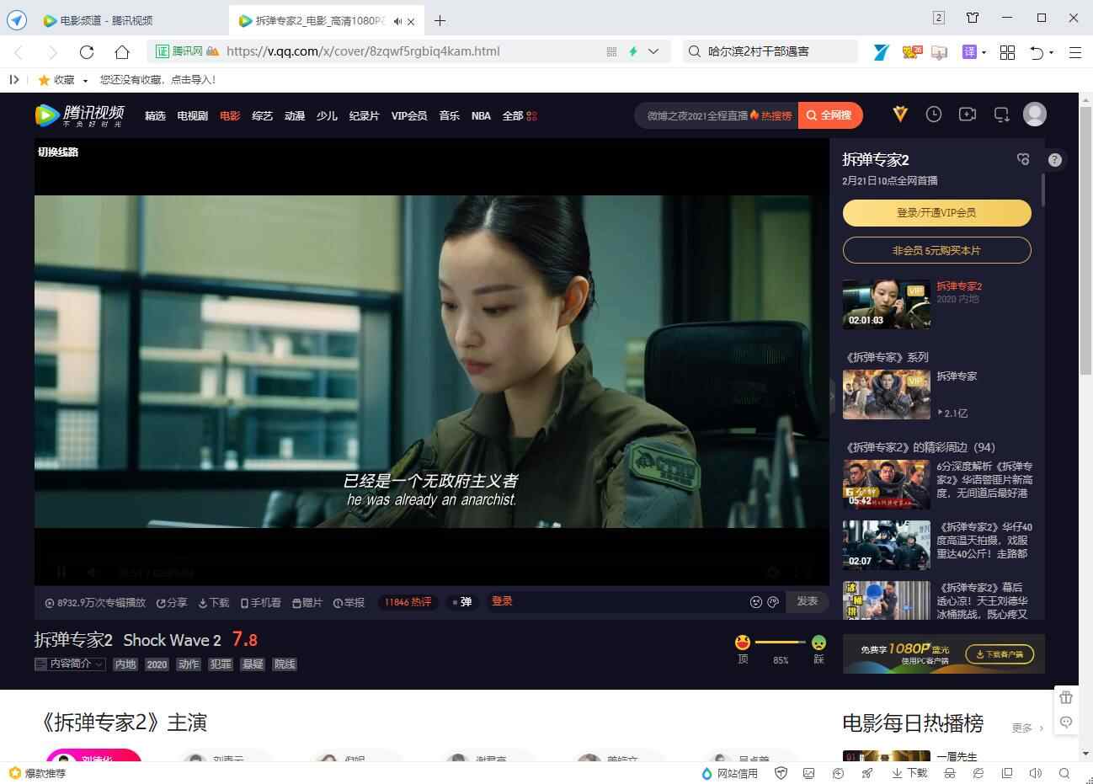This screenshot has height=784, width=1093.
Task: Reload the page with refresh icon
Action: click(x=87, y=51)
